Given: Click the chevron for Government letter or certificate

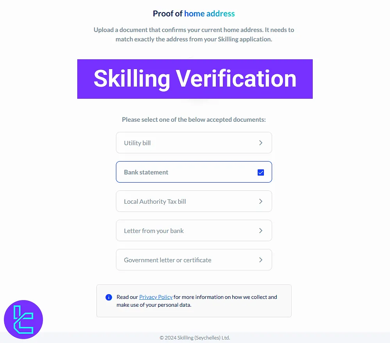Looking at the screenshot, I should pyautogui.click(x=260, y=259).
